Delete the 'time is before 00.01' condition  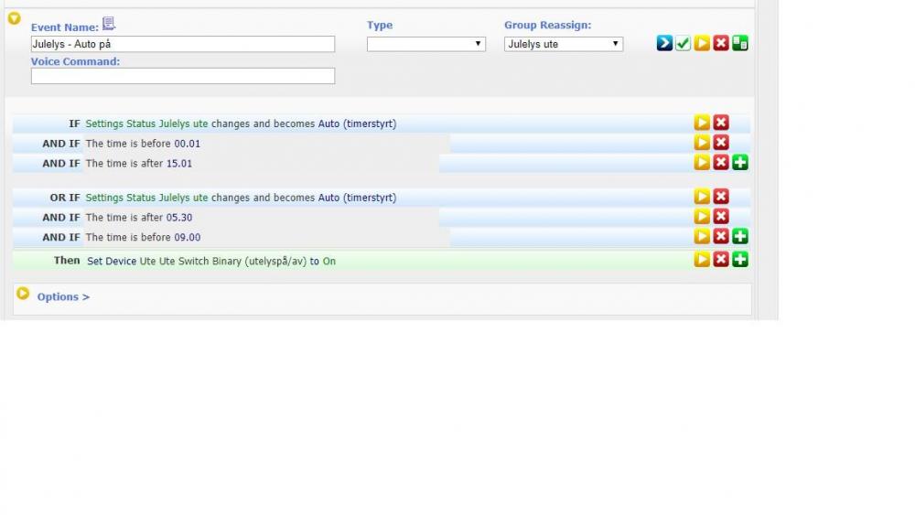[721, 143]
